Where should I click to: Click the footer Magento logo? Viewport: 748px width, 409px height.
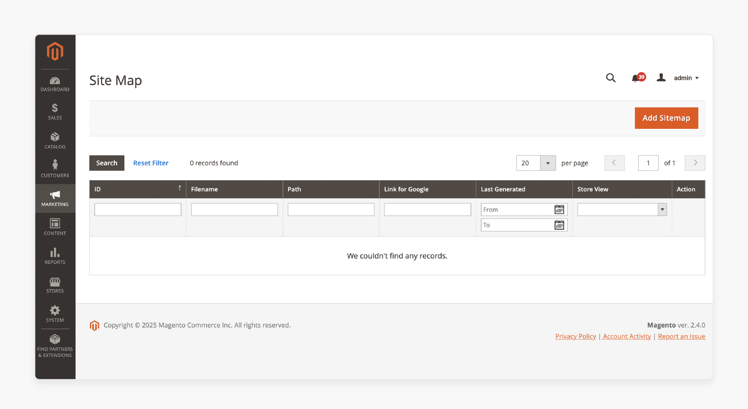[x=94, y=326]
